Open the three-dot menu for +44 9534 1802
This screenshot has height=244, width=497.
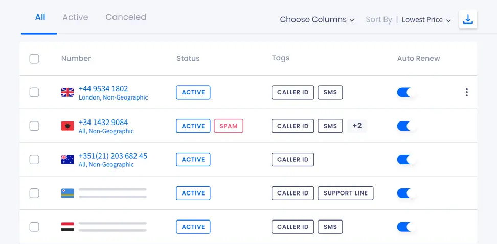466,92
